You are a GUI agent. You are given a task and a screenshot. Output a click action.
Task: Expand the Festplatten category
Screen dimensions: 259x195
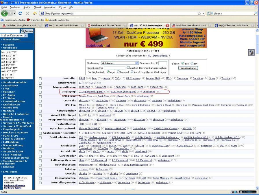(10, 86)
